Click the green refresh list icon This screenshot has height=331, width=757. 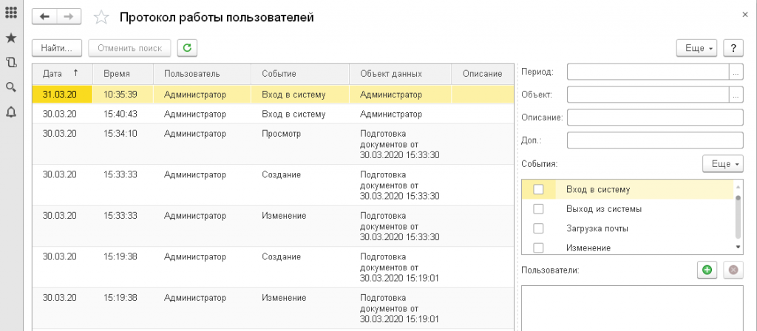tap(187, 48)
